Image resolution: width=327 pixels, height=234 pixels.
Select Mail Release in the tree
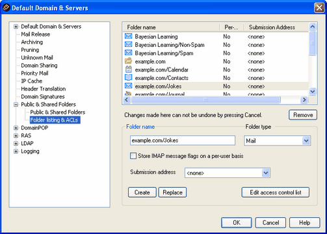point(35,34)
